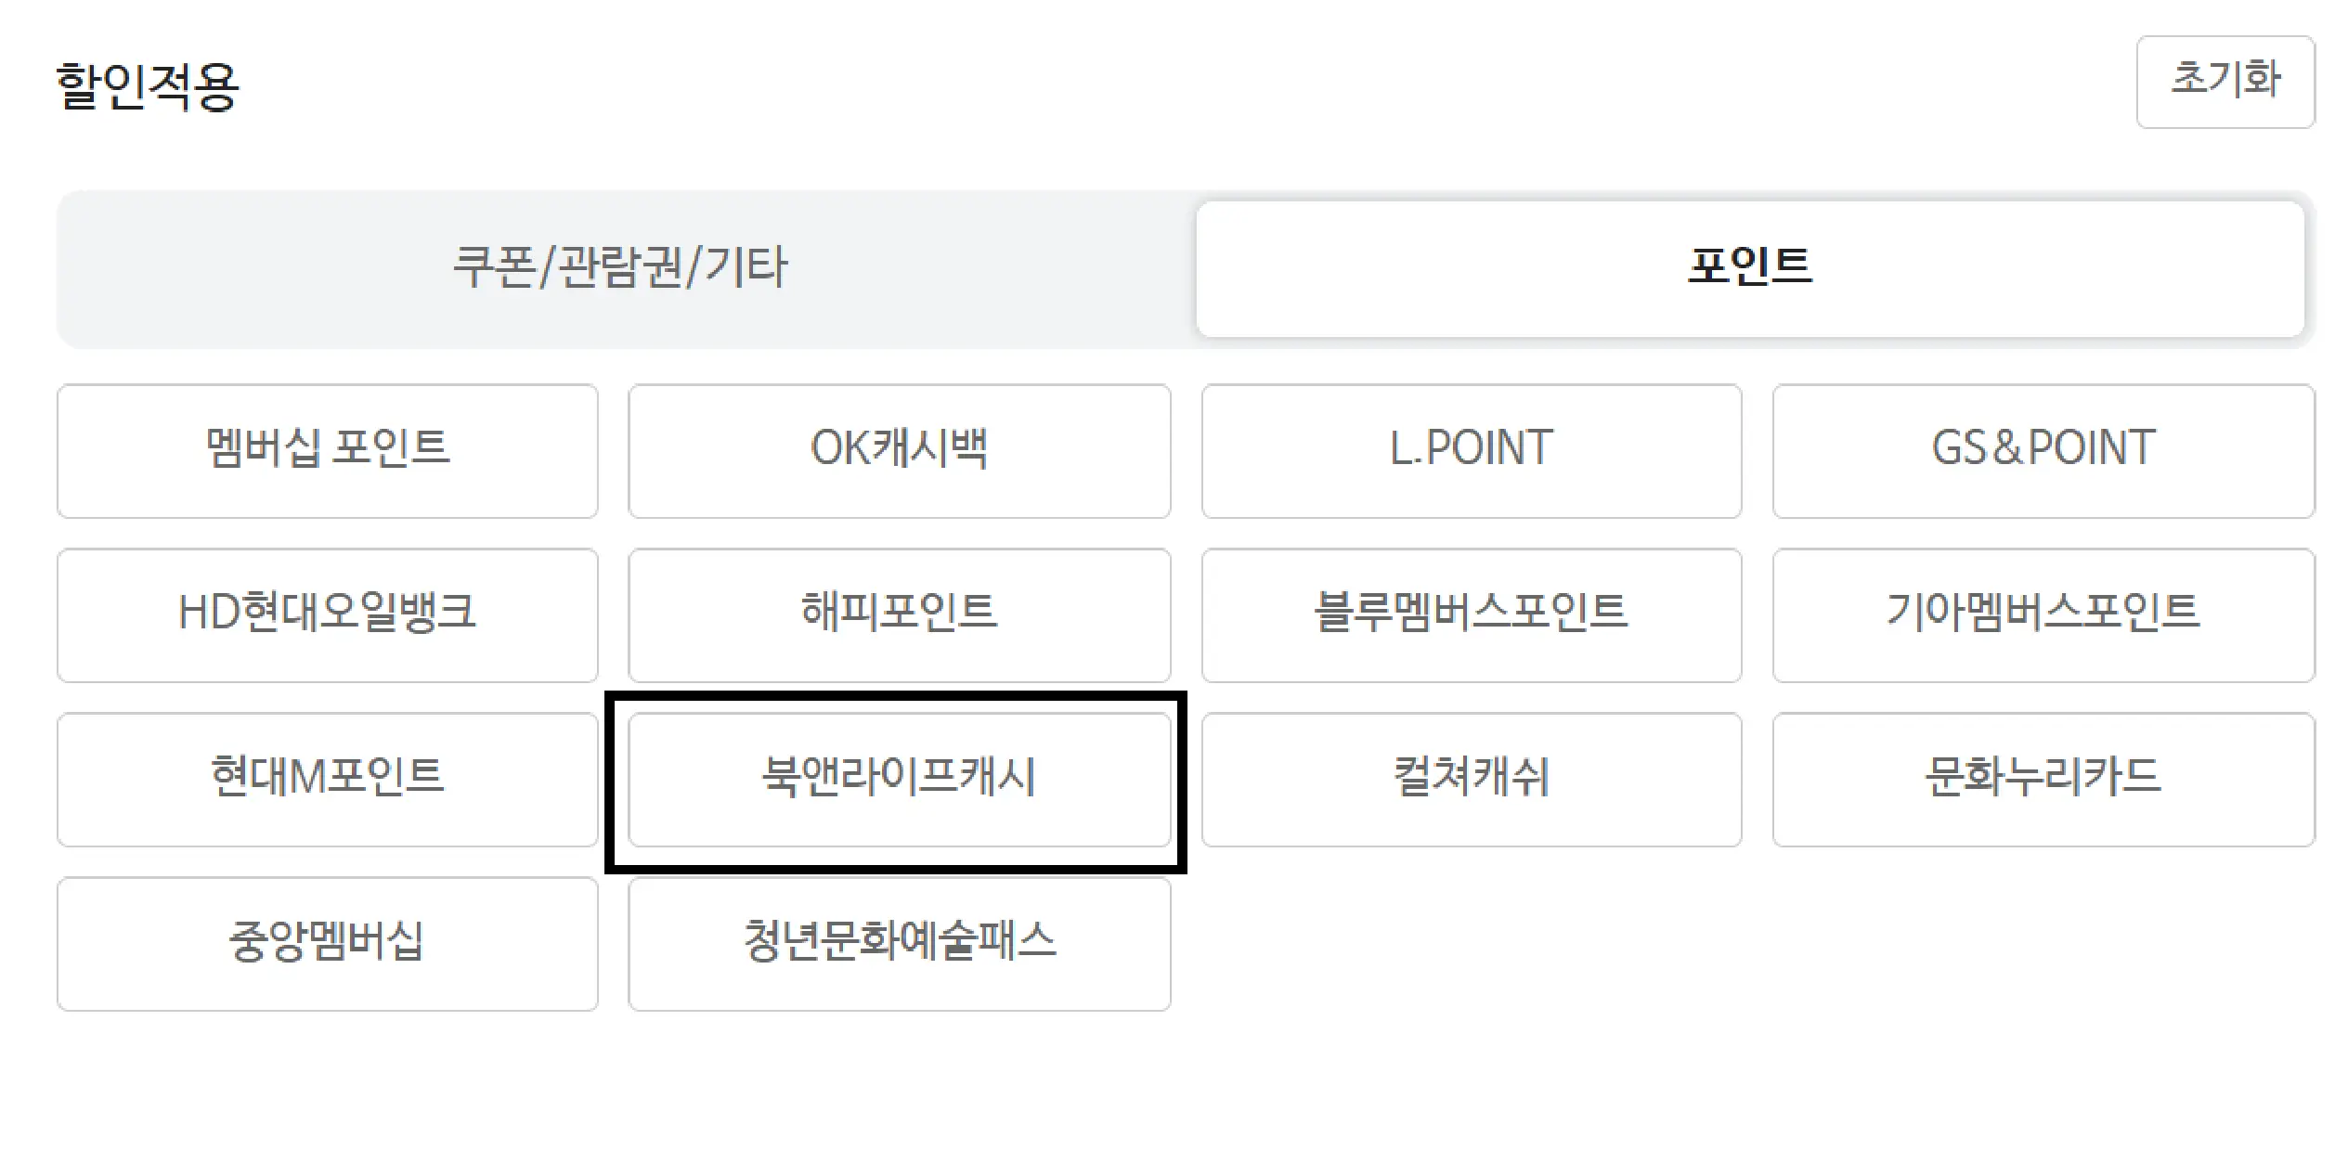
Task: Pick 현대M포인트 as discount
Action: click(328, 780)
